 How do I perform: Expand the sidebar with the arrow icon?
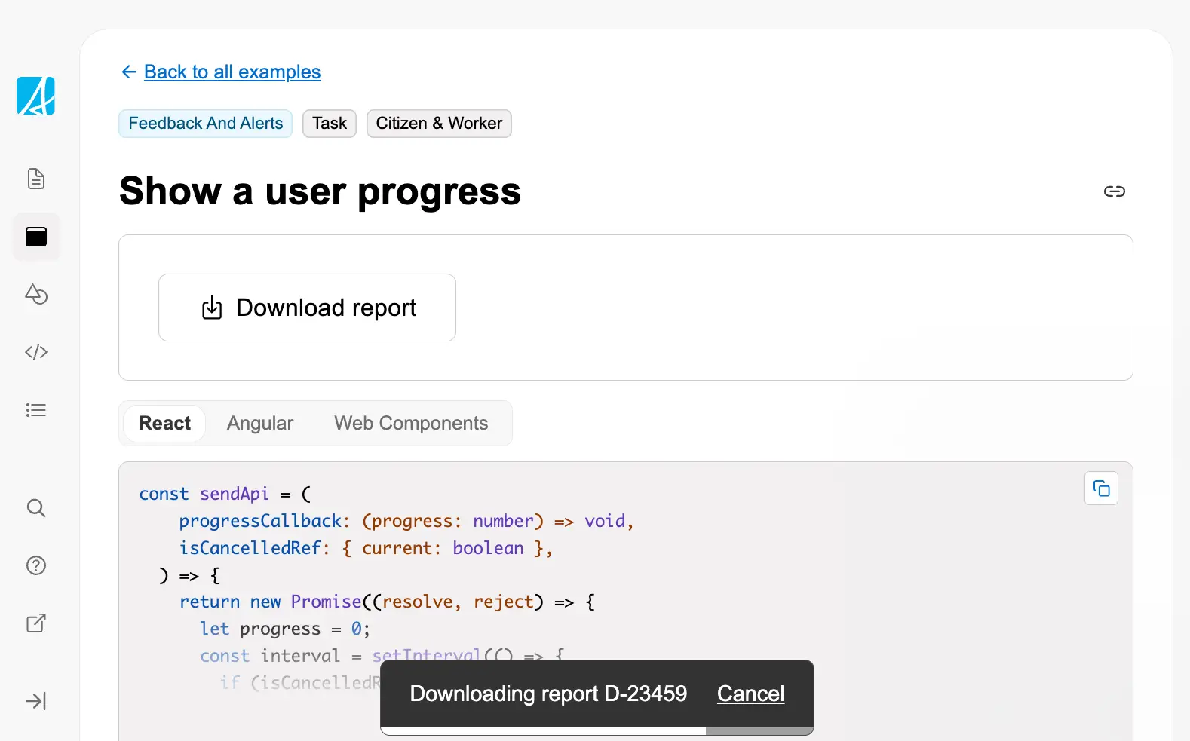35,701
